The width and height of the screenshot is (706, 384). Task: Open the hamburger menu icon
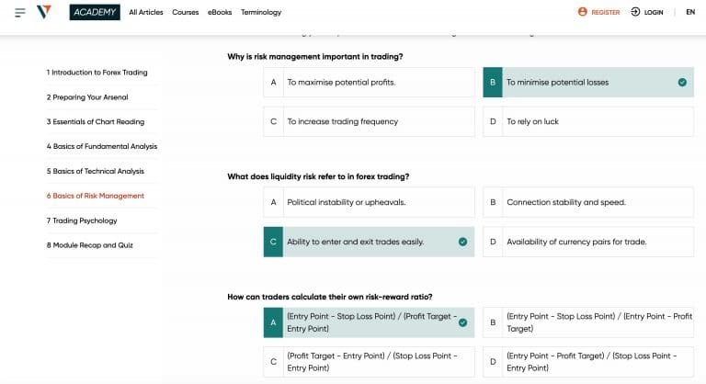(20, 12)
